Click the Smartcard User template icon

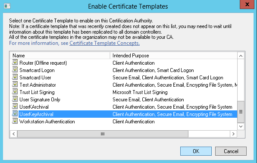click(15, 77)
